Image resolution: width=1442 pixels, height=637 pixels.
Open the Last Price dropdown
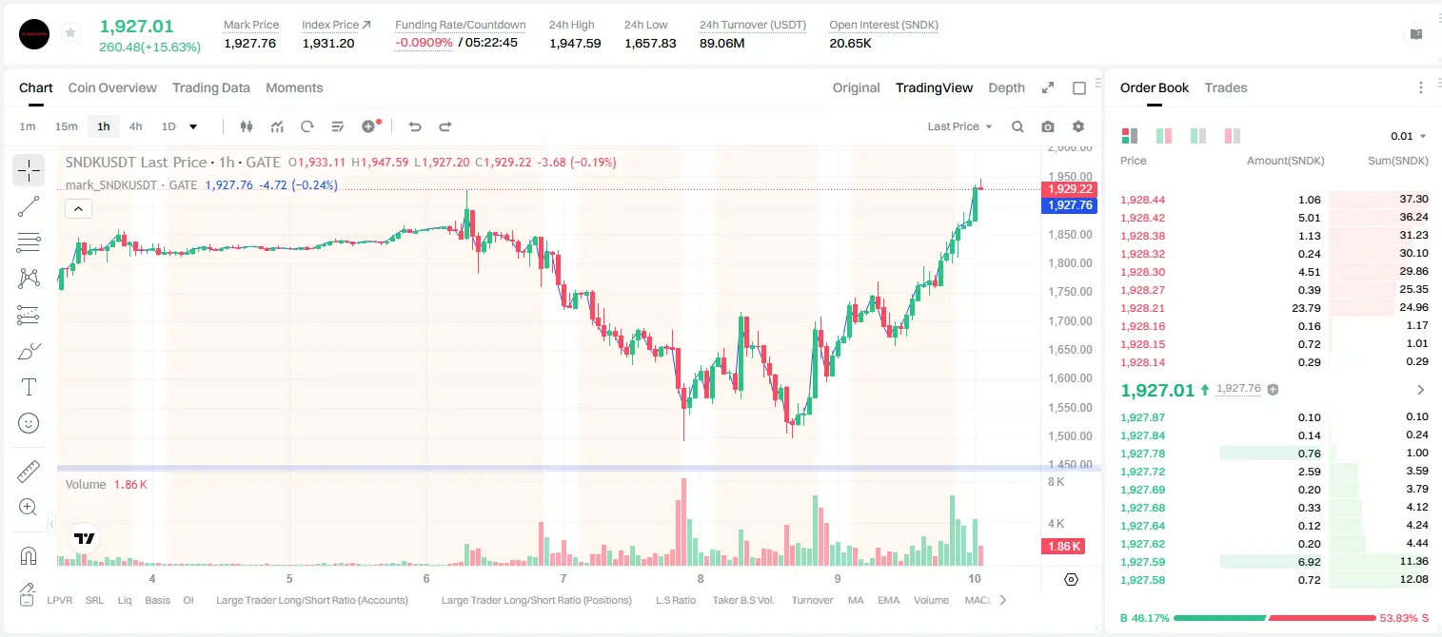(x=959, y=126)
